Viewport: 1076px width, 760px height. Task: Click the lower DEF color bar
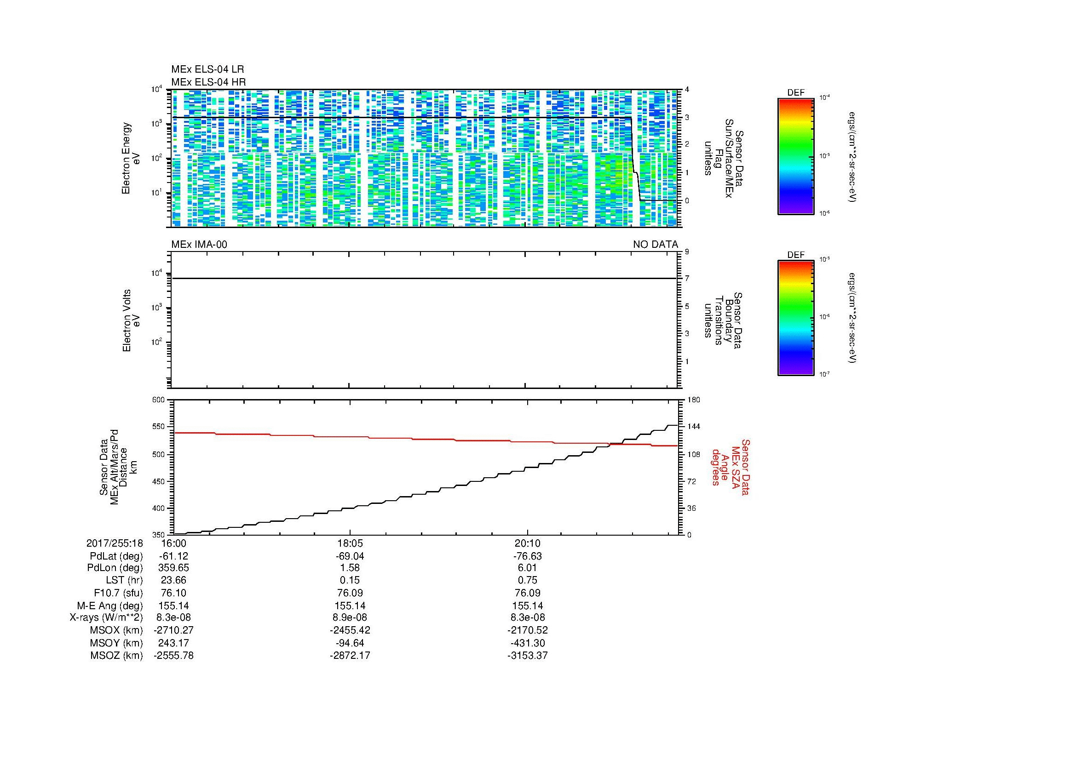(795, 318)
